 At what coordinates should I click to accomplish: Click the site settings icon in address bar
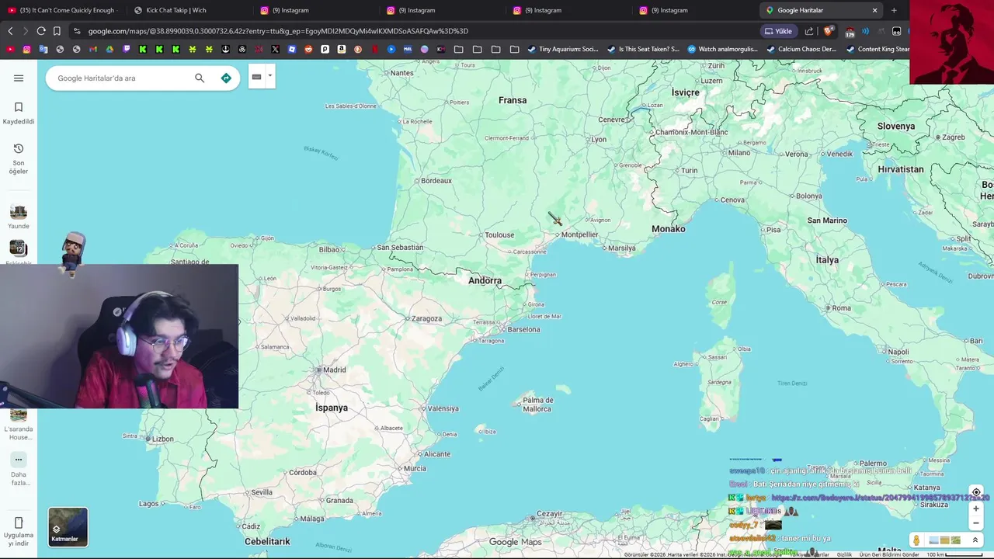coord(76,31)
